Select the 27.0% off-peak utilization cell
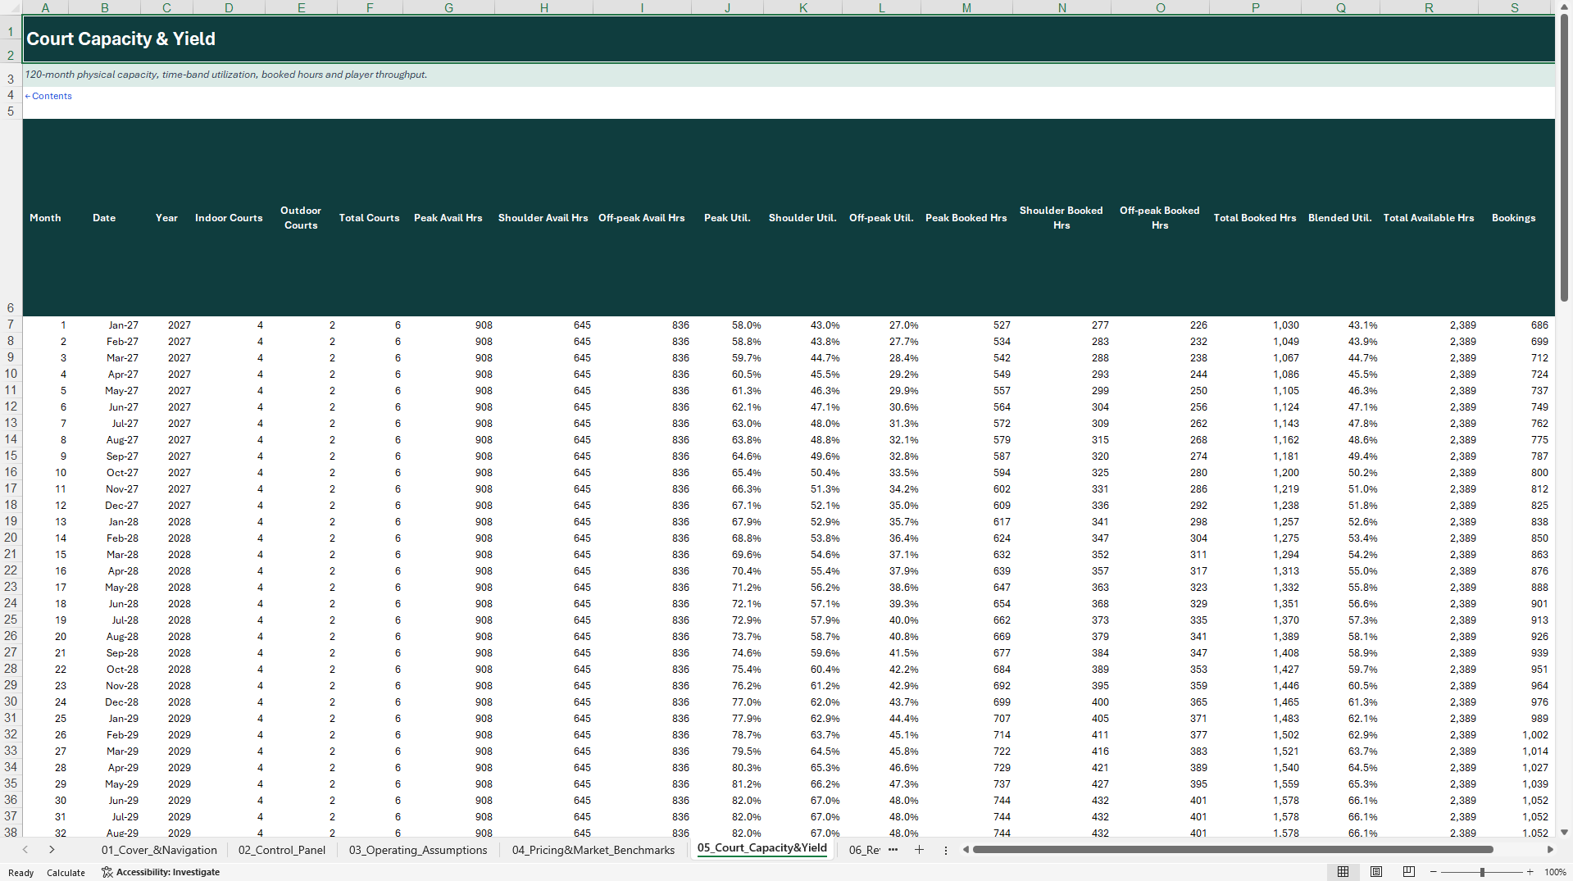 881,325
